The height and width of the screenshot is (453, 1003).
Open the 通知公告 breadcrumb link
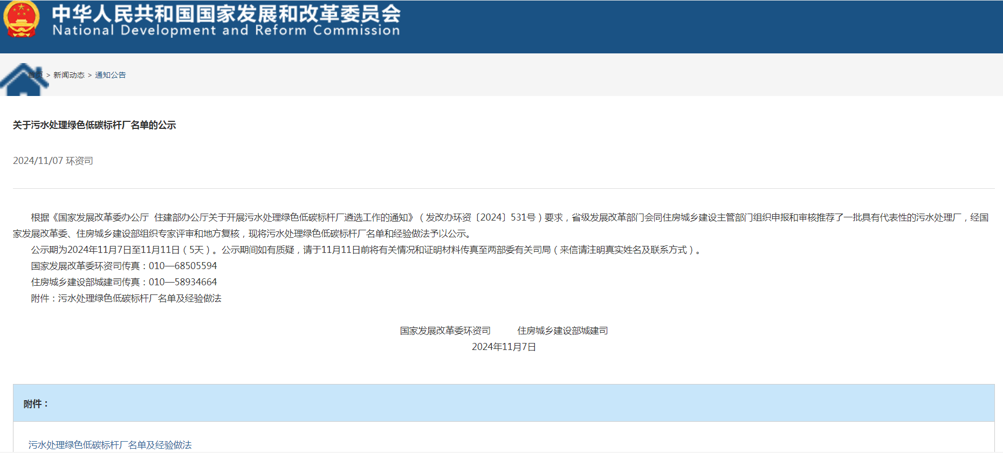(111, 75)
